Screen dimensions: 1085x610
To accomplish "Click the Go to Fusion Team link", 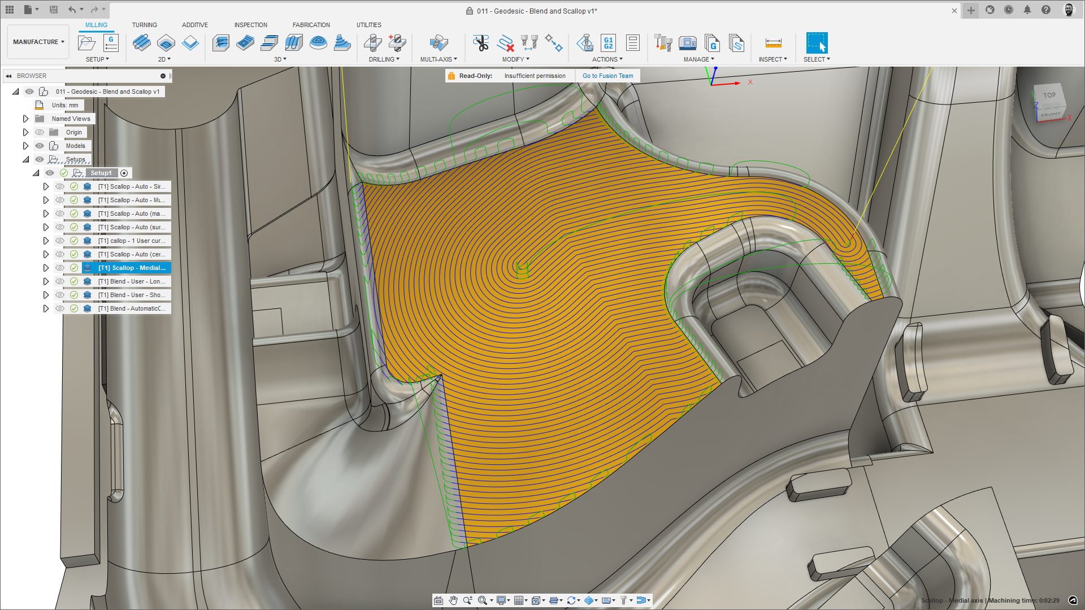I will pos(607,76).
